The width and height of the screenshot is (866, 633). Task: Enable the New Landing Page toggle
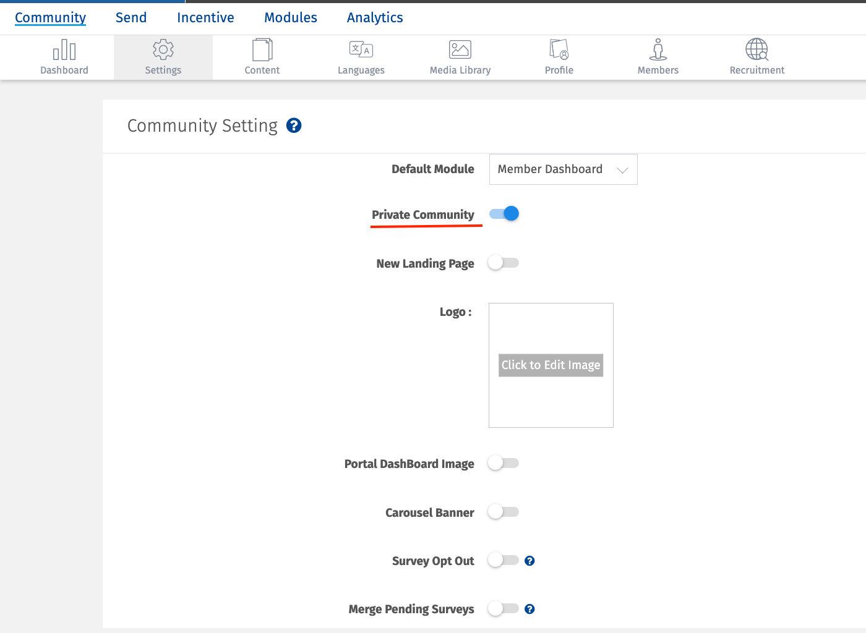click(x=503, y=263)
